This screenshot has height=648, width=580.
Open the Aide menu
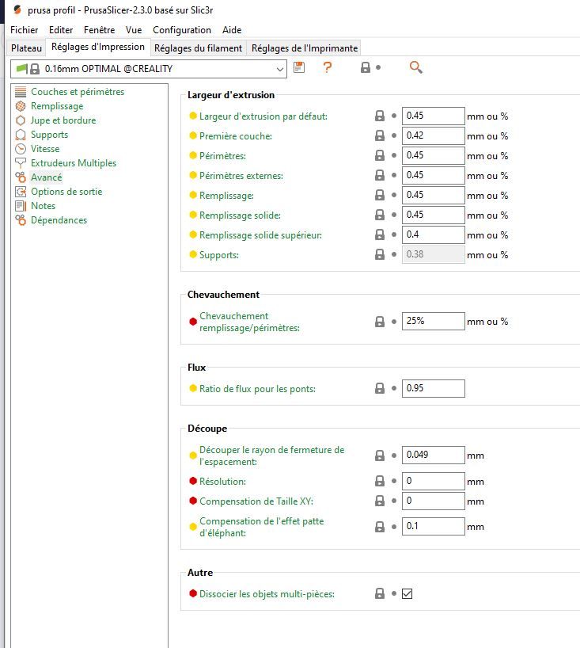pos(232,30)
